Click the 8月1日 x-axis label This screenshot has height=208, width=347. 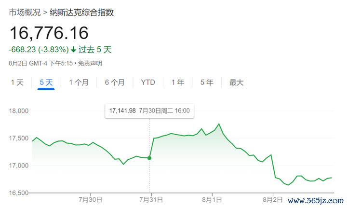point(212,200)
